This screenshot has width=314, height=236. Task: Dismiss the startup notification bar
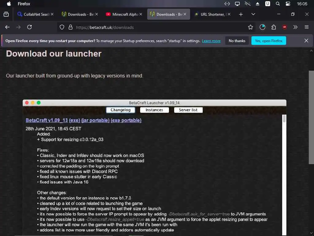click(306, 41)
